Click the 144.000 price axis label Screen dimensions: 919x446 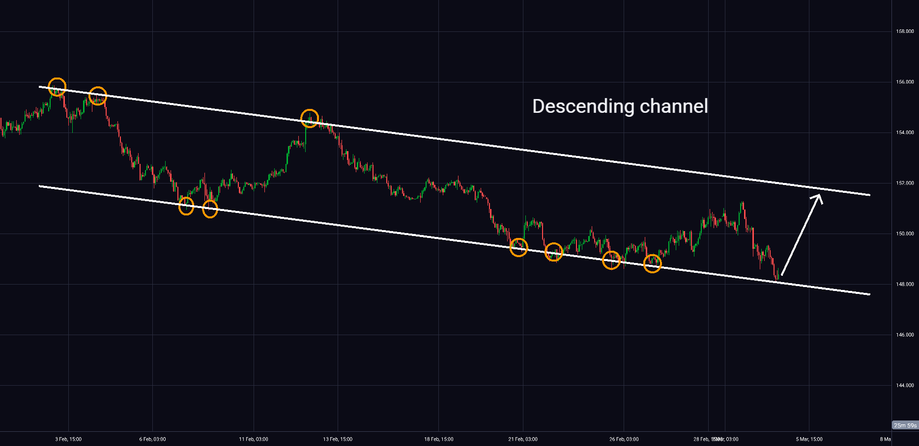coord(905,385)
